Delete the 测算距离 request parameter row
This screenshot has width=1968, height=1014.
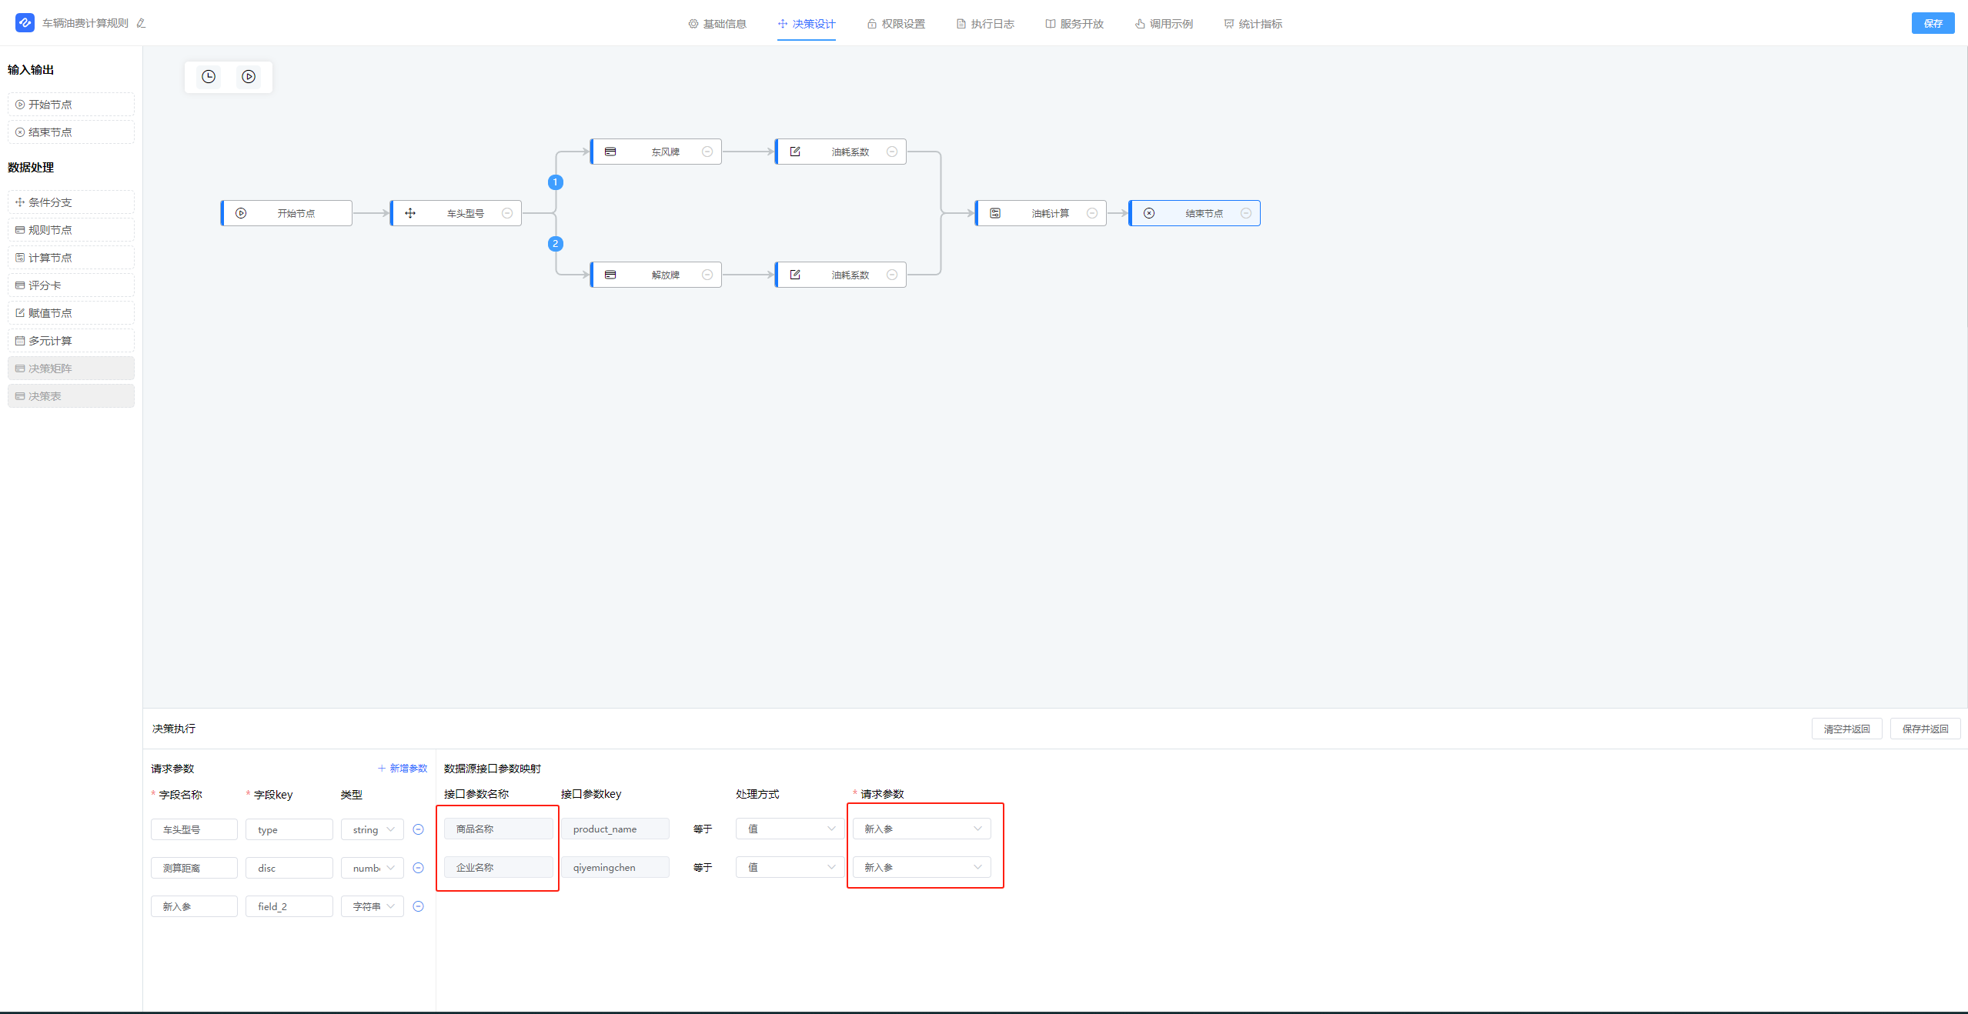(419, 868)
